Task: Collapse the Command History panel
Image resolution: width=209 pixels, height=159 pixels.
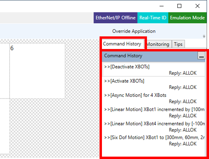Action: click(x=201, y=56)
